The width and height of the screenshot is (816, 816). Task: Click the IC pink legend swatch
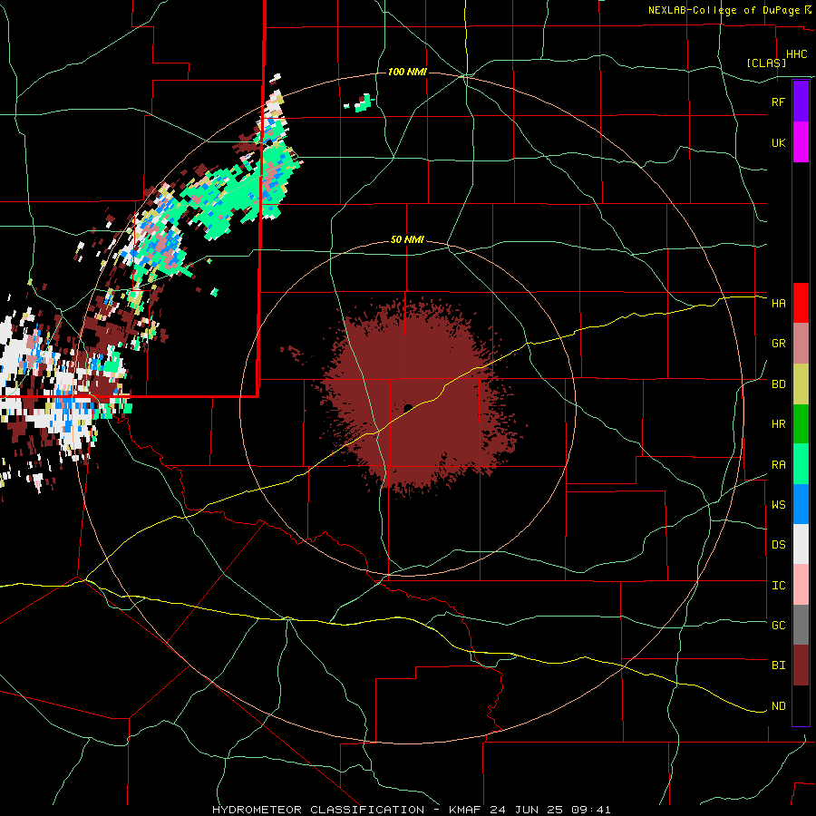tap(801, 585)
